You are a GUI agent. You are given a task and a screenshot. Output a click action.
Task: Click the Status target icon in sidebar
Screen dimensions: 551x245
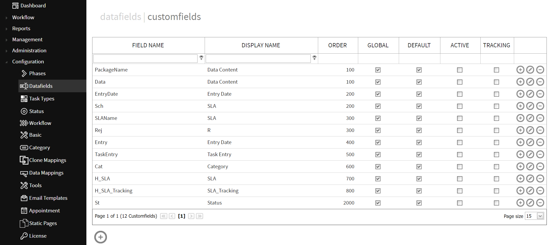(24, 111)
